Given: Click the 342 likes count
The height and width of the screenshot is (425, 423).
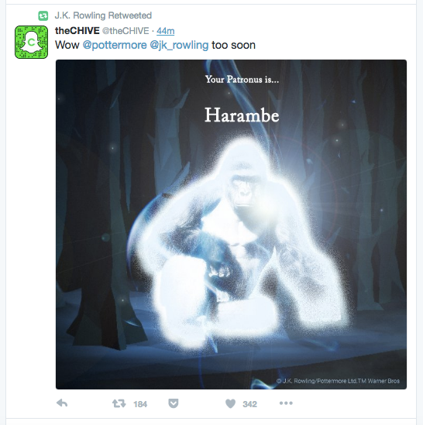Looking at the screenshot, I should tap(249, 404).
